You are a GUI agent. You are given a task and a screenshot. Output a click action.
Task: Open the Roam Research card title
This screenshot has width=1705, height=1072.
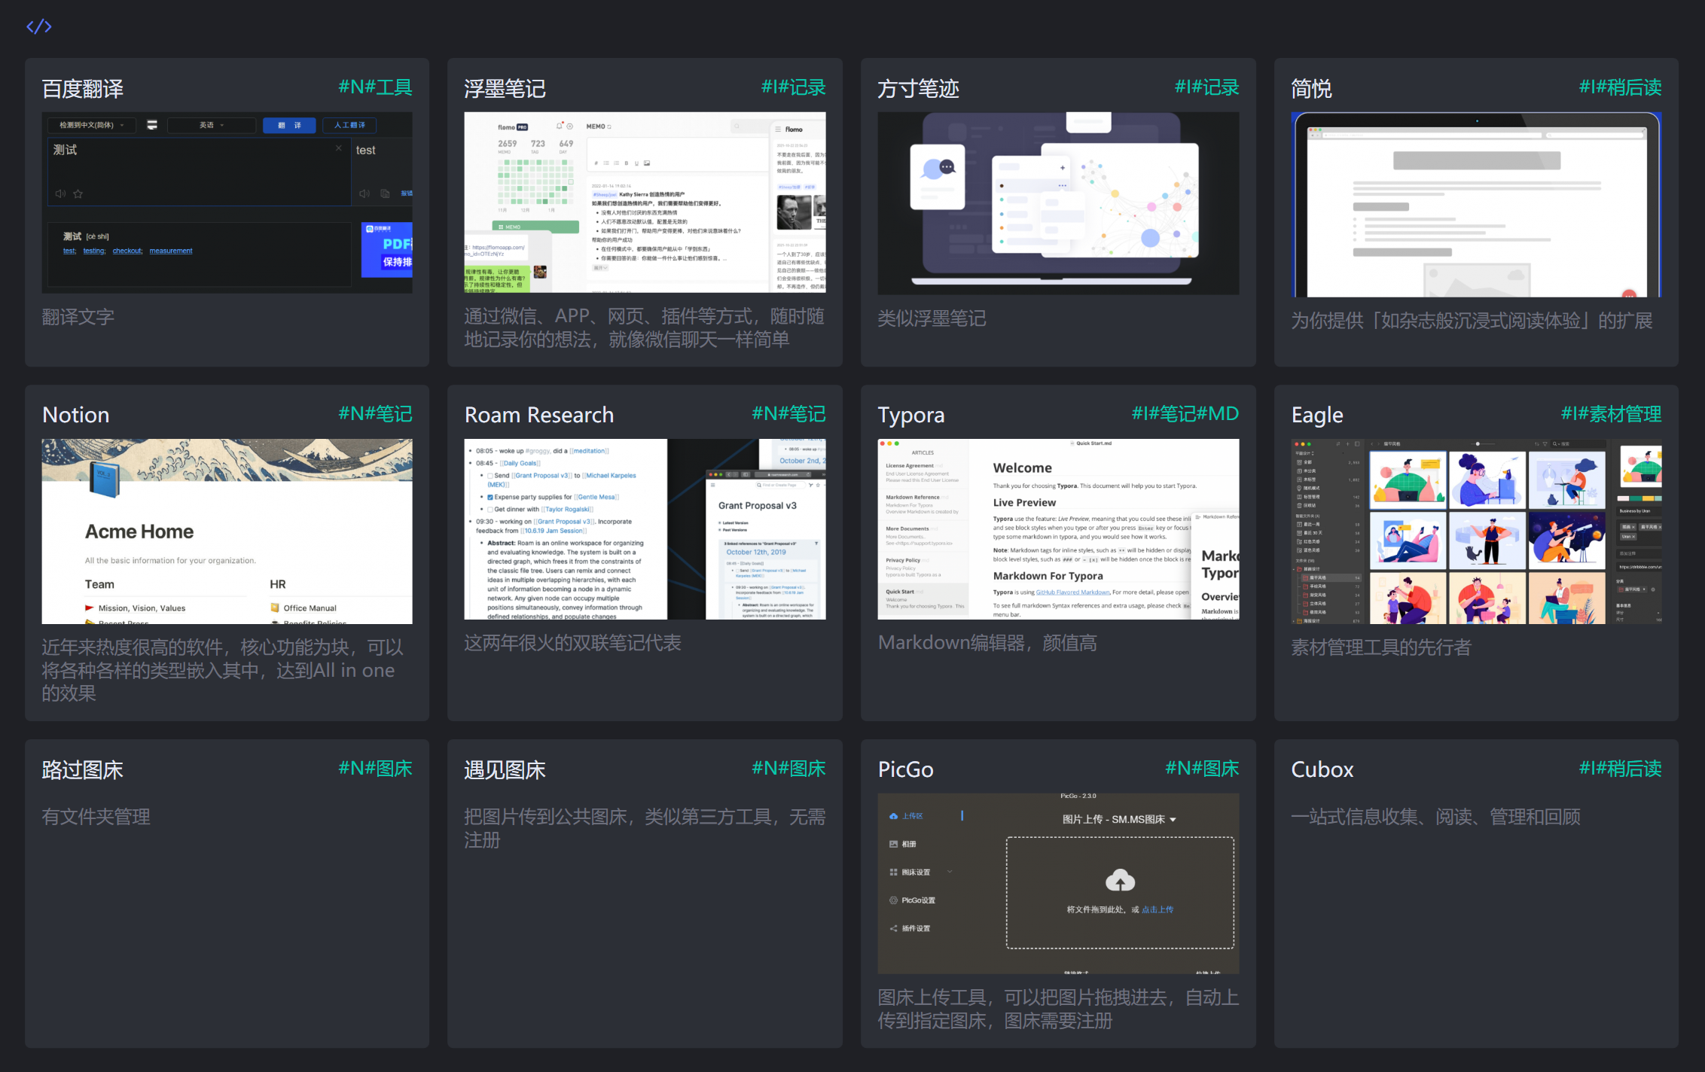539,415
